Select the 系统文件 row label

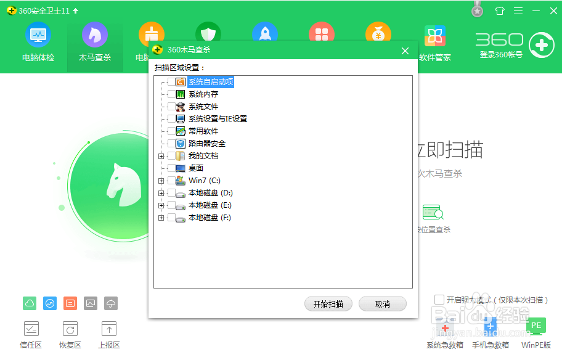tap(203, 107)
